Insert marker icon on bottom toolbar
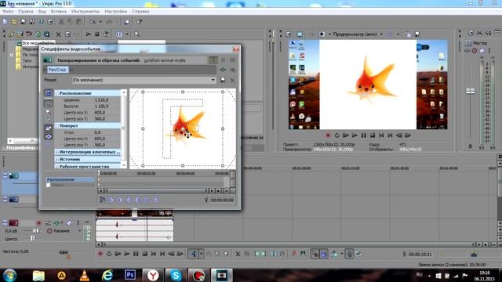The height and width of the screenshot is (282, 502). [293, 254]
